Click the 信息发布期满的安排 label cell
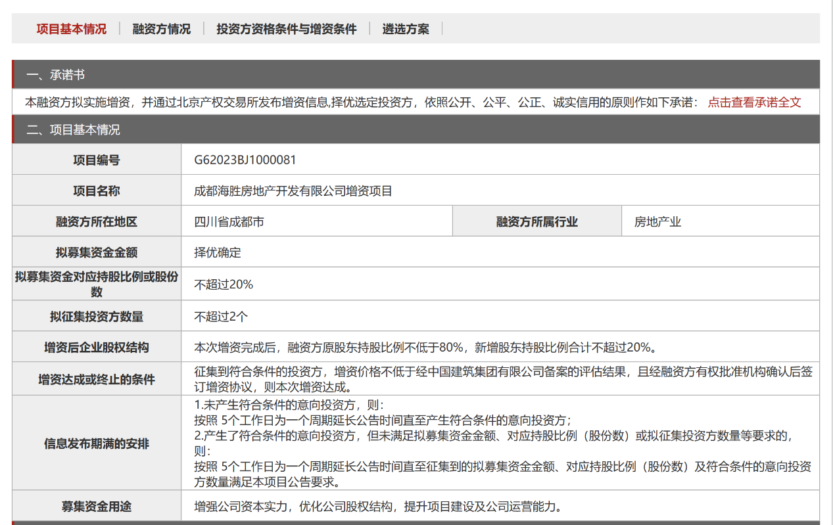 coord(97,444)
